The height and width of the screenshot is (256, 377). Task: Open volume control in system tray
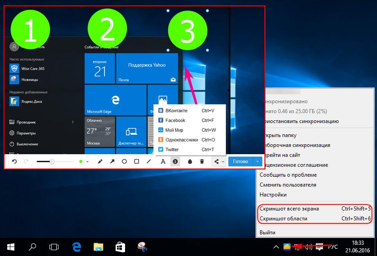(x=309, y=247)
